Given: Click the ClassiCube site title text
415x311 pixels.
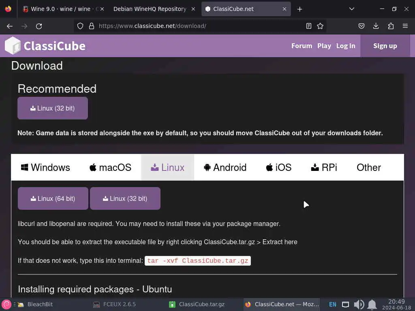Looking at the screenshot, I should click(x=55, y=46).
